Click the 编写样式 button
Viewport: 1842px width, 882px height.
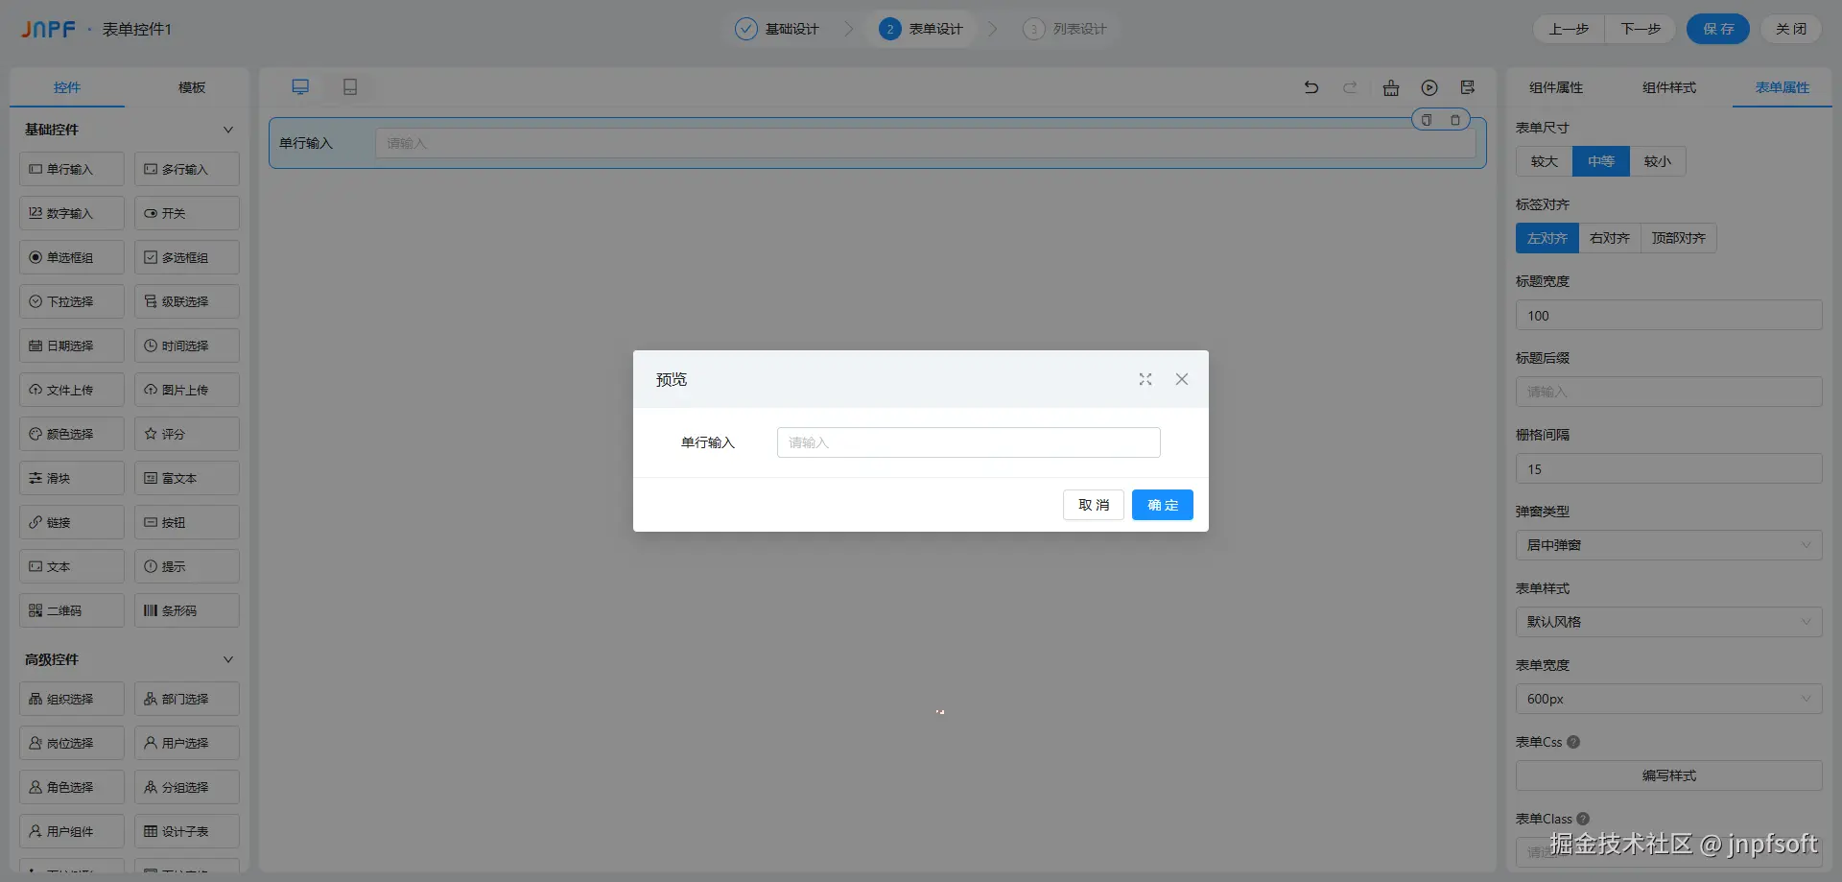coord(1668,775)
